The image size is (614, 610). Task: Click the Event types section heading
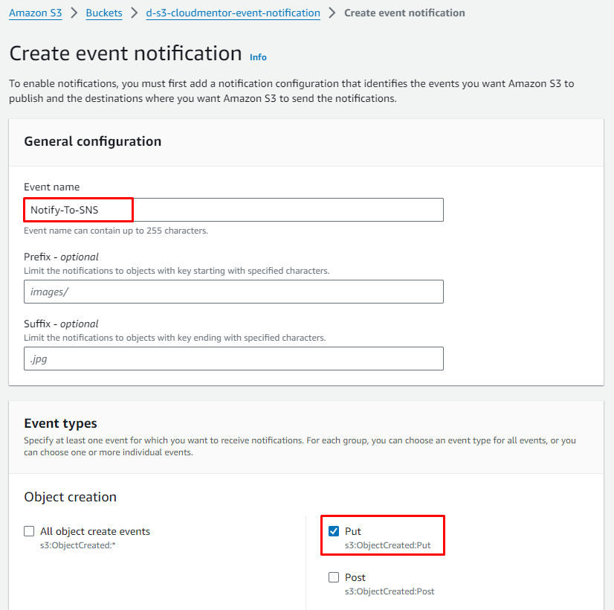[60, 423]
